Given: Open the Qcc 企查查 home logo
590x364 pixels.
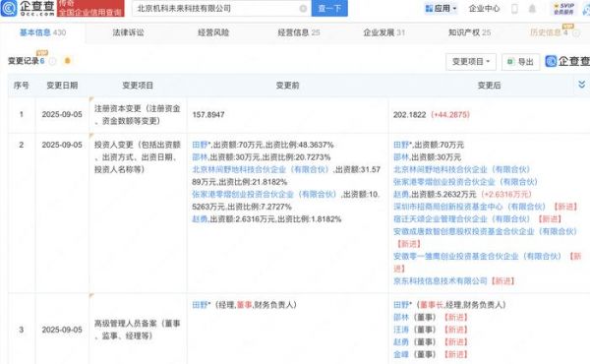Looking at the screenshot, I should (x=28, y=8).
